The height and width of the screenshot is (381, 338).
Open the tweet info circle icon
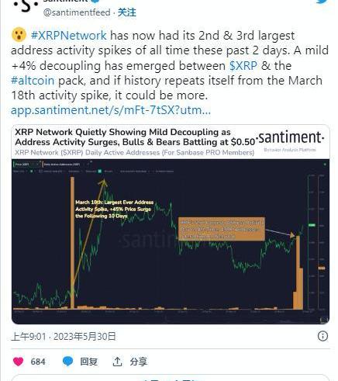322,336
